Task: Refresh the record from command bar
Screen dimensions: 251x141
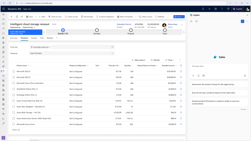Action: [160, 17]
